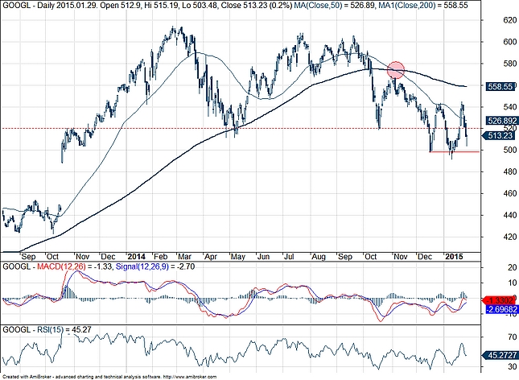The width and height of the screenshot is (519, 380).
Task: Click the 526.892 MA50 value label
Action: (502, 121)
